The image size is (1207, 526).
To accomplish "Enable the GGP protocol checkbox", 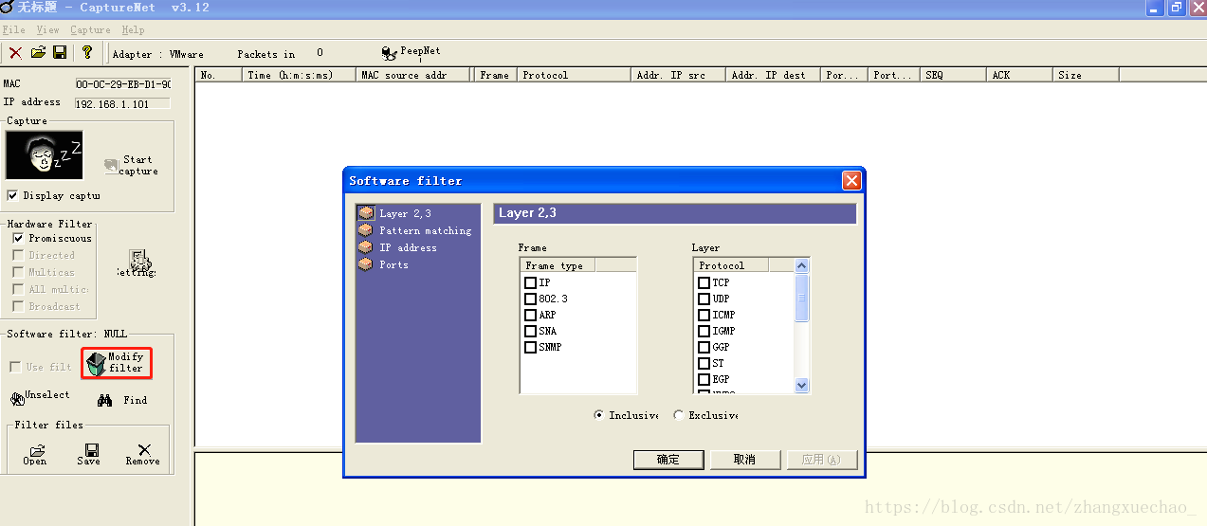I will [704, 347].
